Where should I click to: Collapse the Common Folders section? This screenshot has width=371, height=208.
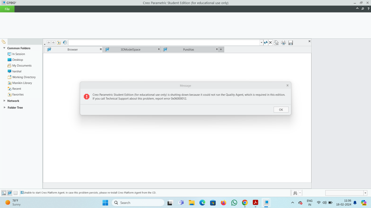pos(4,48)
